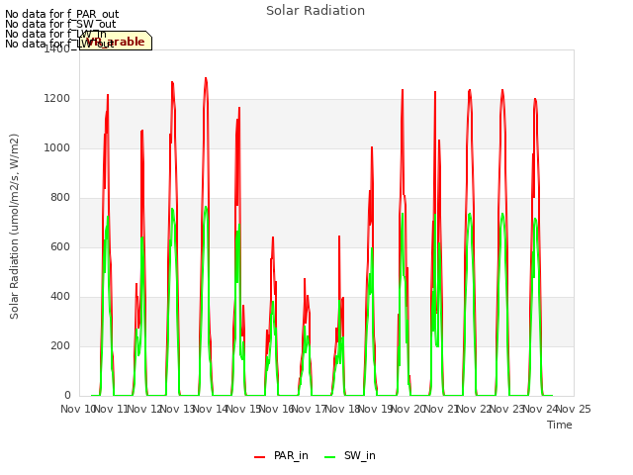
Task: Click the y-axis tick label 800
Action: tap(60, 198)
